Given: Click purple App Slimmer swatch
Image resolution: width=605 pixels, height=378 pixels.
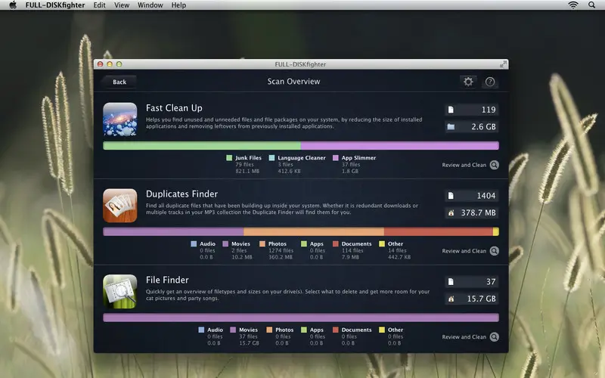Looking at the screenshot, I should [336, 158].
